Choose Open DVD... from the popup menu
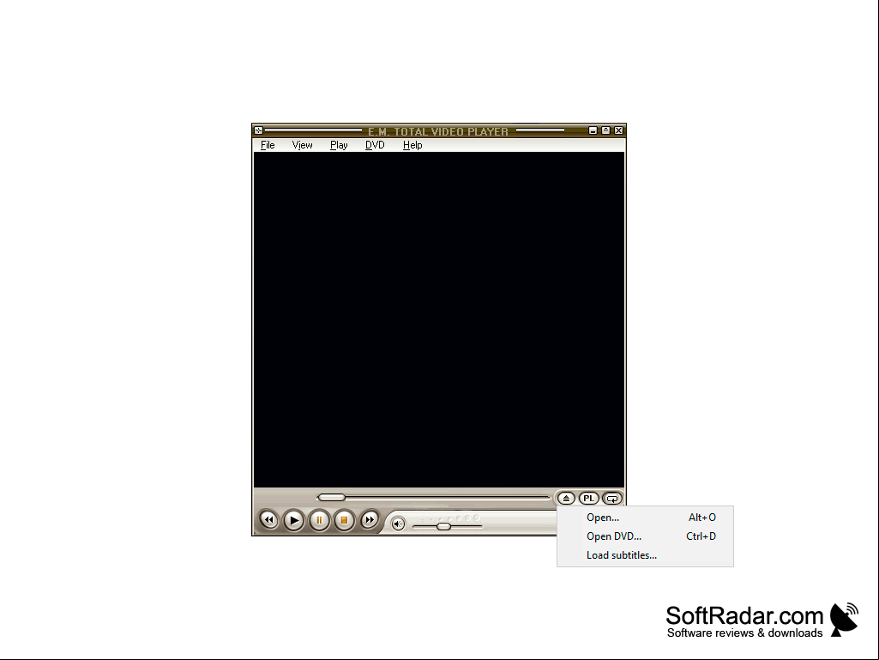Viewport: 879px width, 660px height. [x=645, y=536]
